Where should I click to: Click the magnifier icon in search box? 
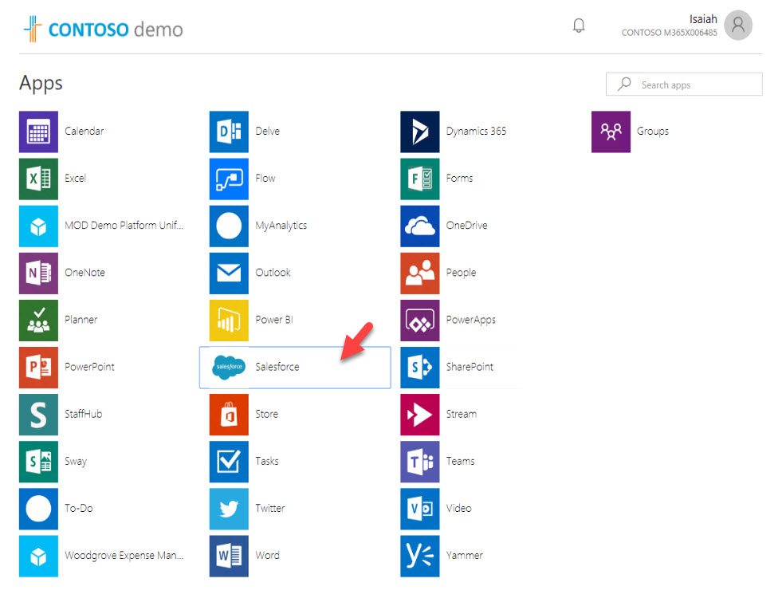[x=624, y=84]
